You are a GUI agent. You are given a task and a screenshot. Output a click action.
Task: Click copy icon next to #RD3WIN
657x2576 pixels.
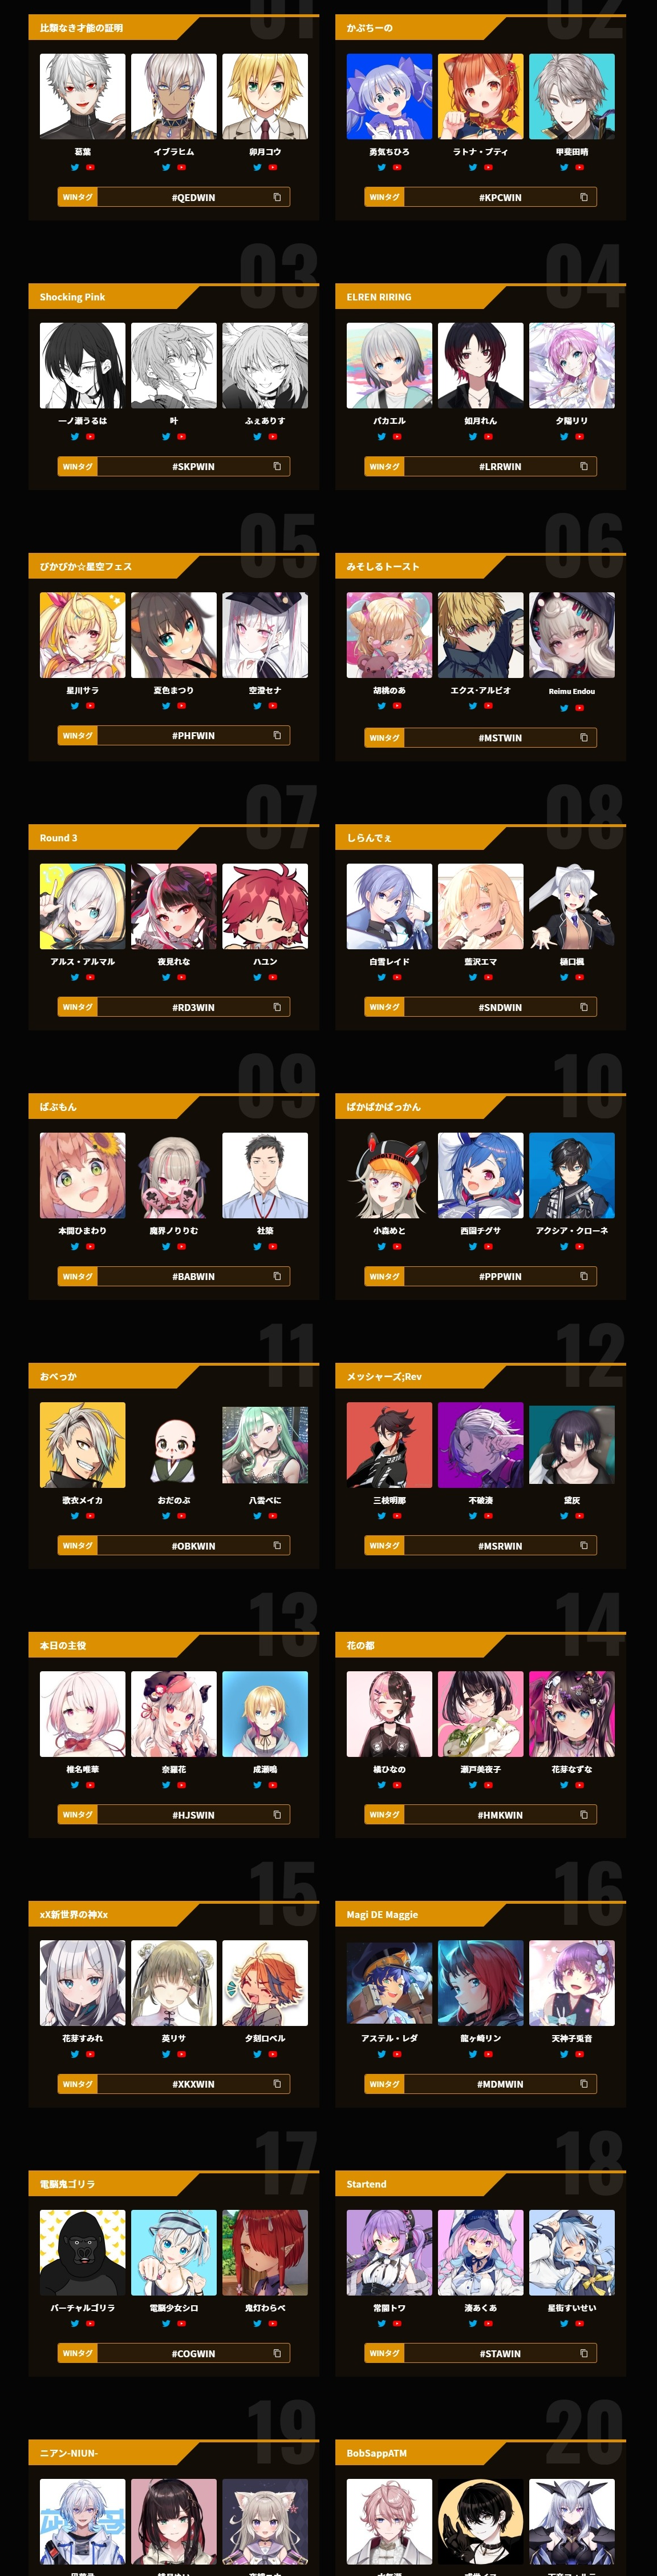pos(277,1007)
